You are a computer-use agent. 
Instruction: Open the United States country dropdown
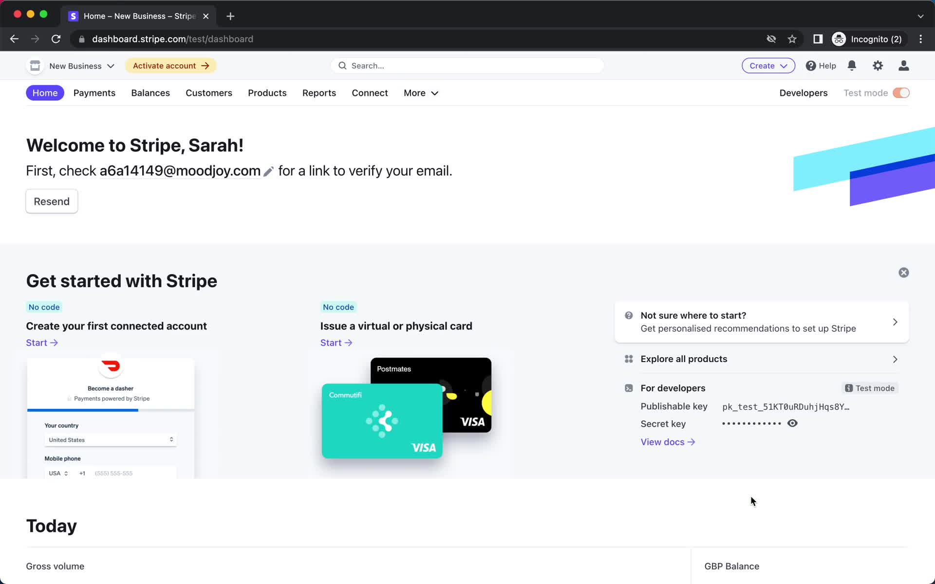(x=111, y=440)
